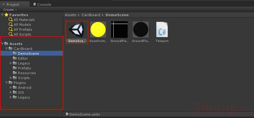Image resolution: width=254 pixels, height=118 pixels.
Task: Click Assets in the breadcrumb path
Action: pos(70,15)
